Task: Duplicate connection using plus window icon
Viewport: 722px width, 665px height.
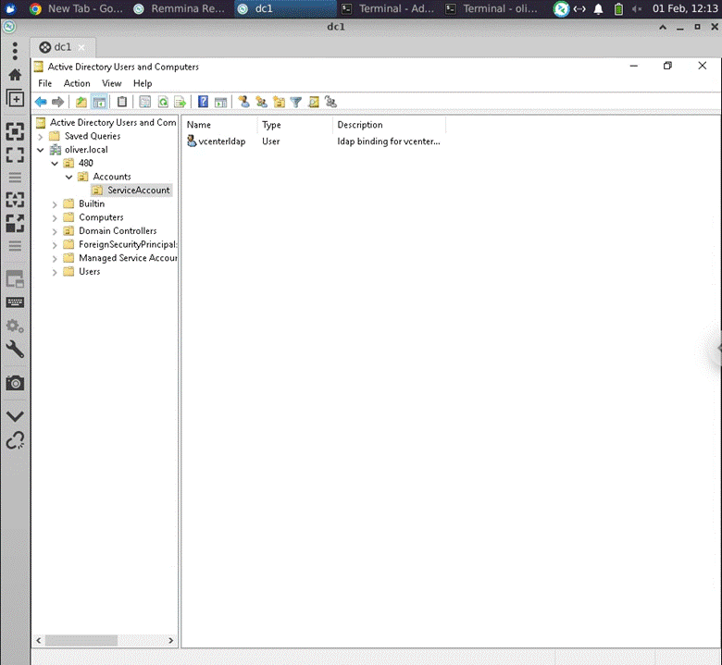Action: tap(15, 98)
